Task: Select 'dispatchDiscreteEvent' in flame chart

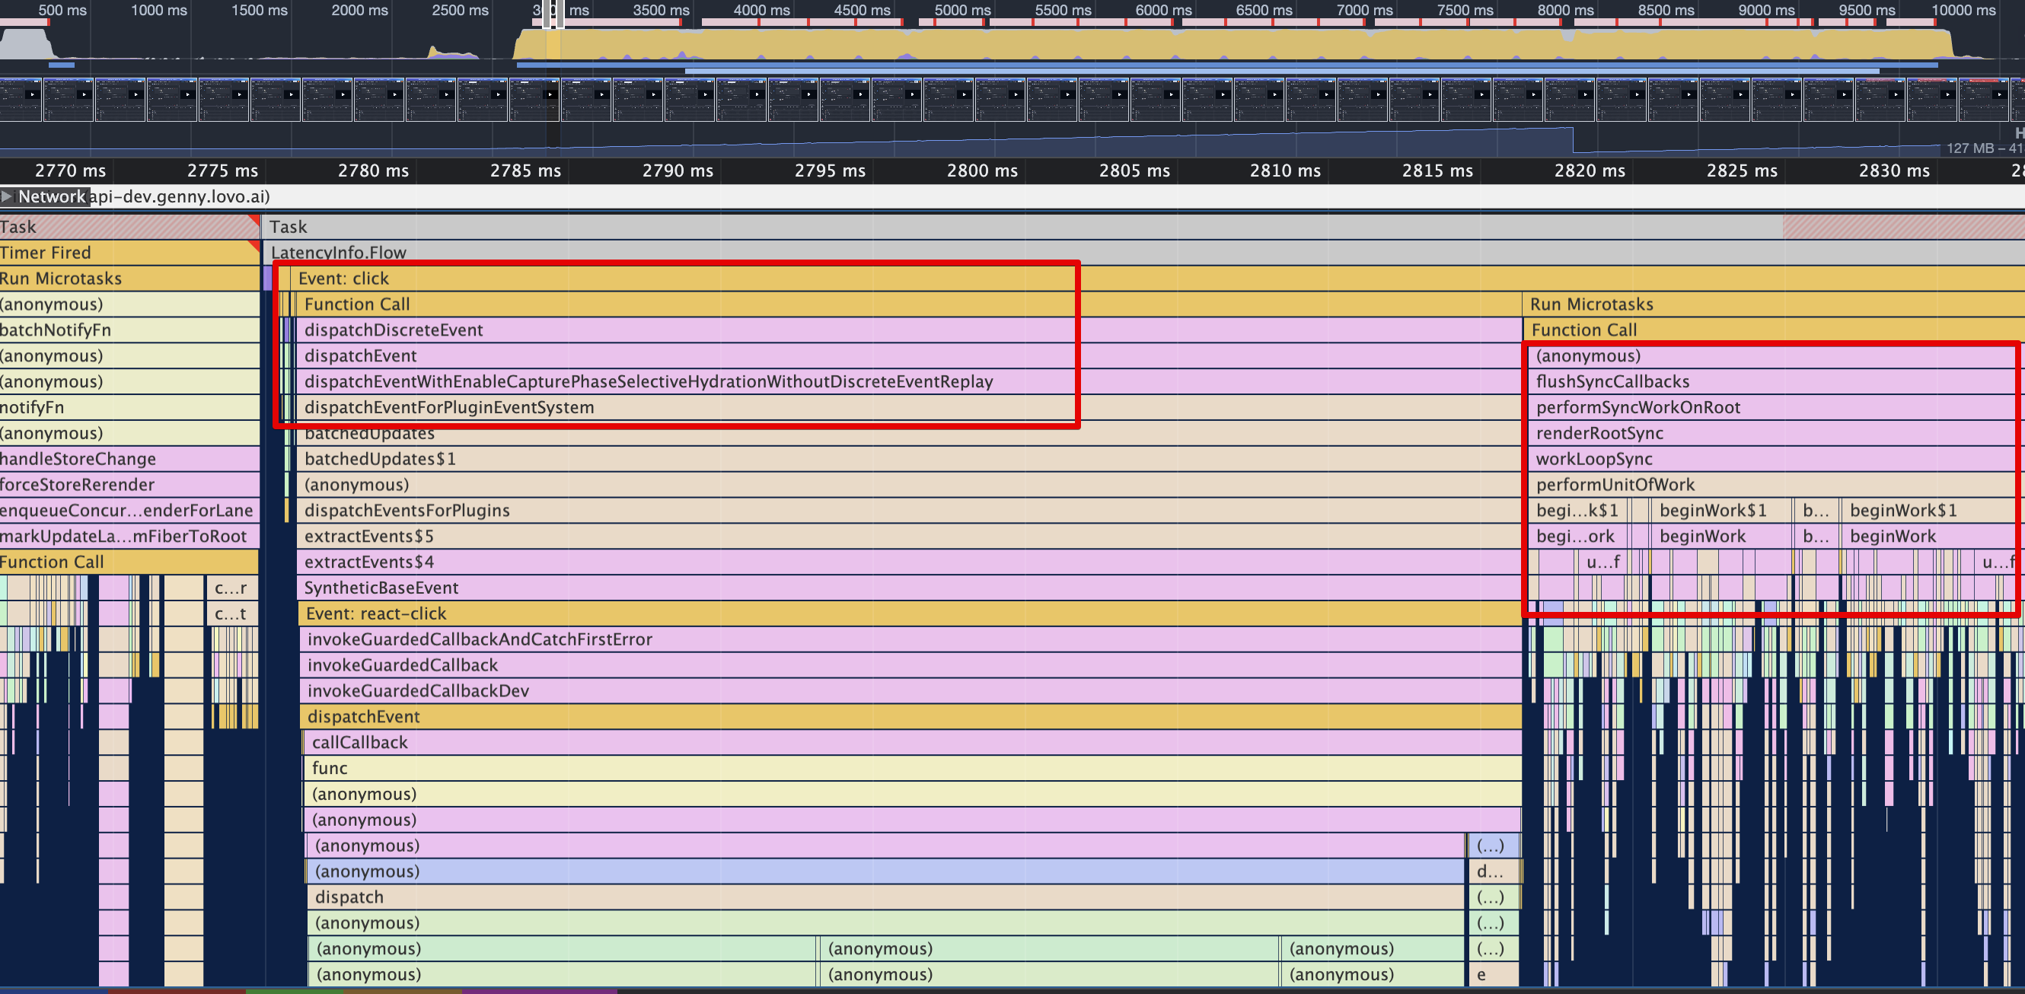Action: pos(393,330)
